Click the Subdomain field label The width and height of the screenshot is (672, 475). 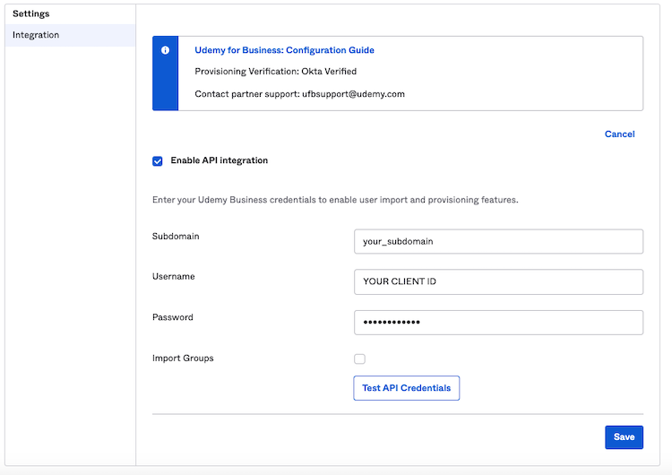[176, 237]
